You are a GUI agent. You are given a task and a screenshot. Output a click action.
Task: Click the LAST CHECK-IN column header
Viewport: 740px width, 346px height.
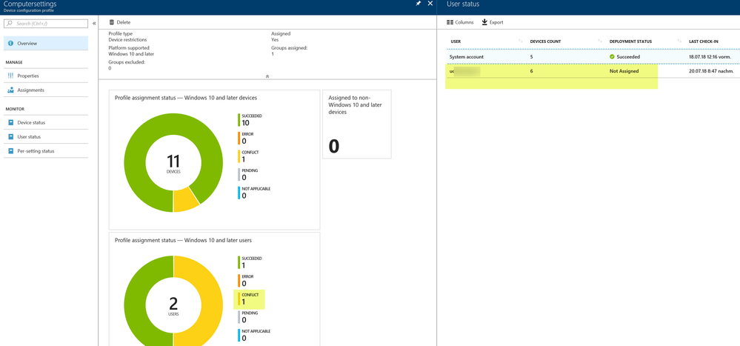[703, 41]
